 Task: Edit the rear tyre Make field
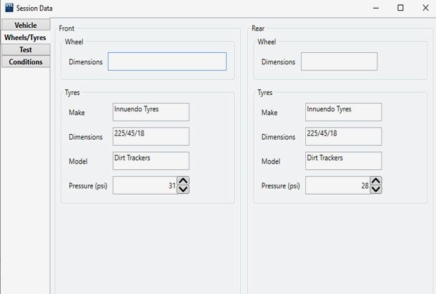point(343,112)
